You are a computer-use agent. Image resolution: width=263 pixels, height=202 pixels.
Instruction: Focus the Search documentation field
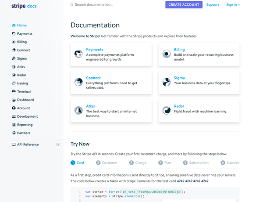[94, 5]
